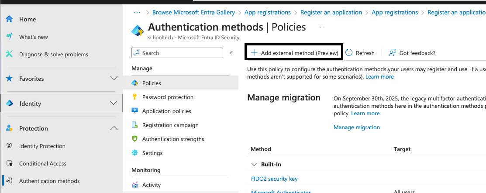The height and width of the screenshot is (193, 486).
Task: Click the Authentication methods sidebar icon
Action: (9, 181)
